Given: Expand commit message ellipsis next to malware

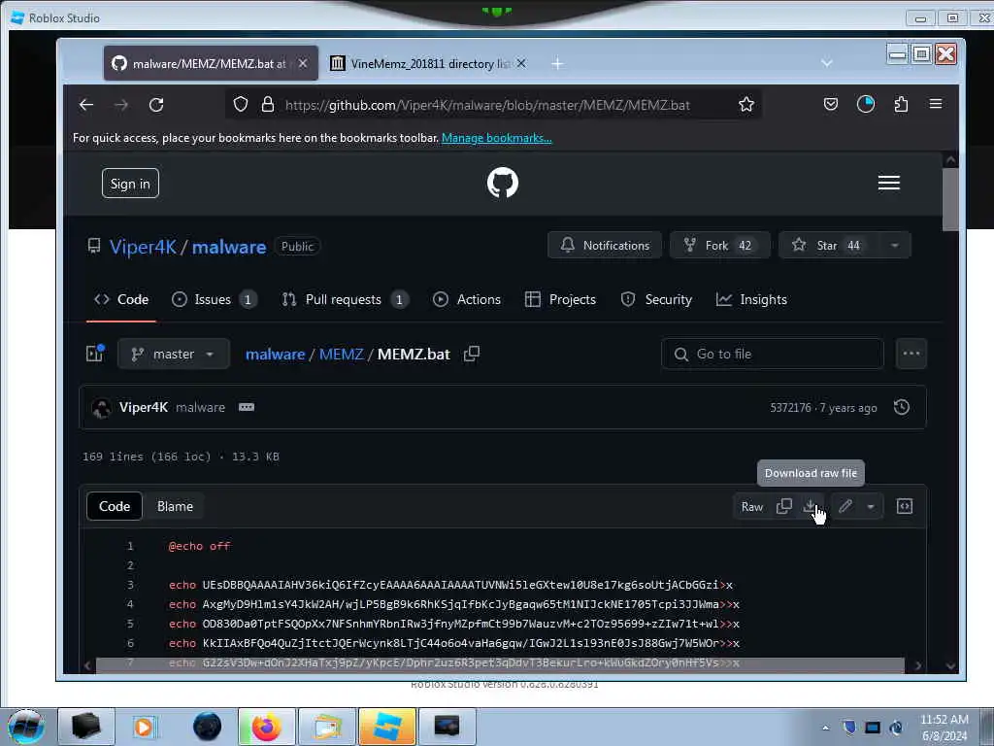Looking at the screenshot, I should click(247, 407).
